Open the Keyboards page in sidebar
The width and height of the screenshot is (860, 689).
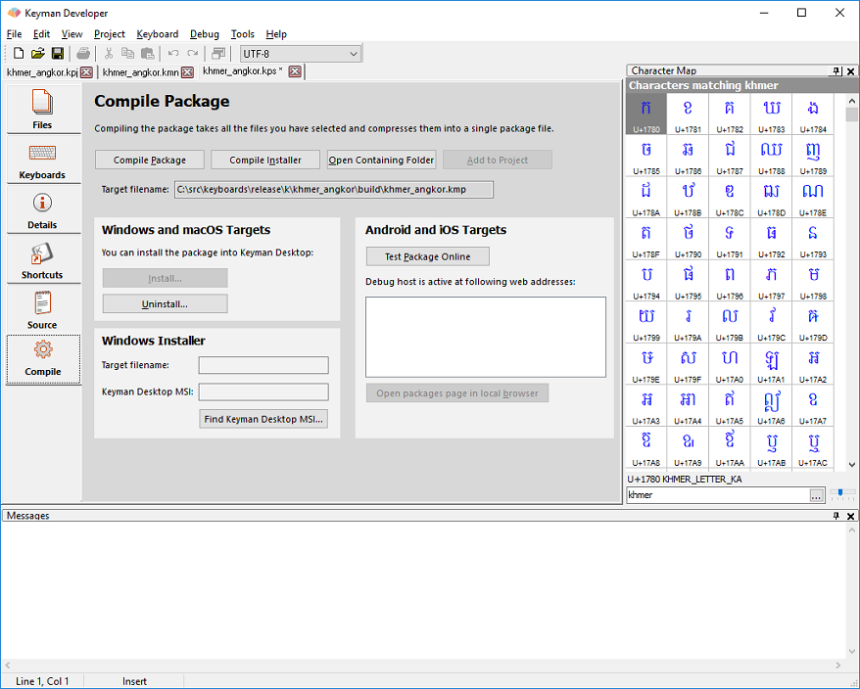click(x=43, y=161)
